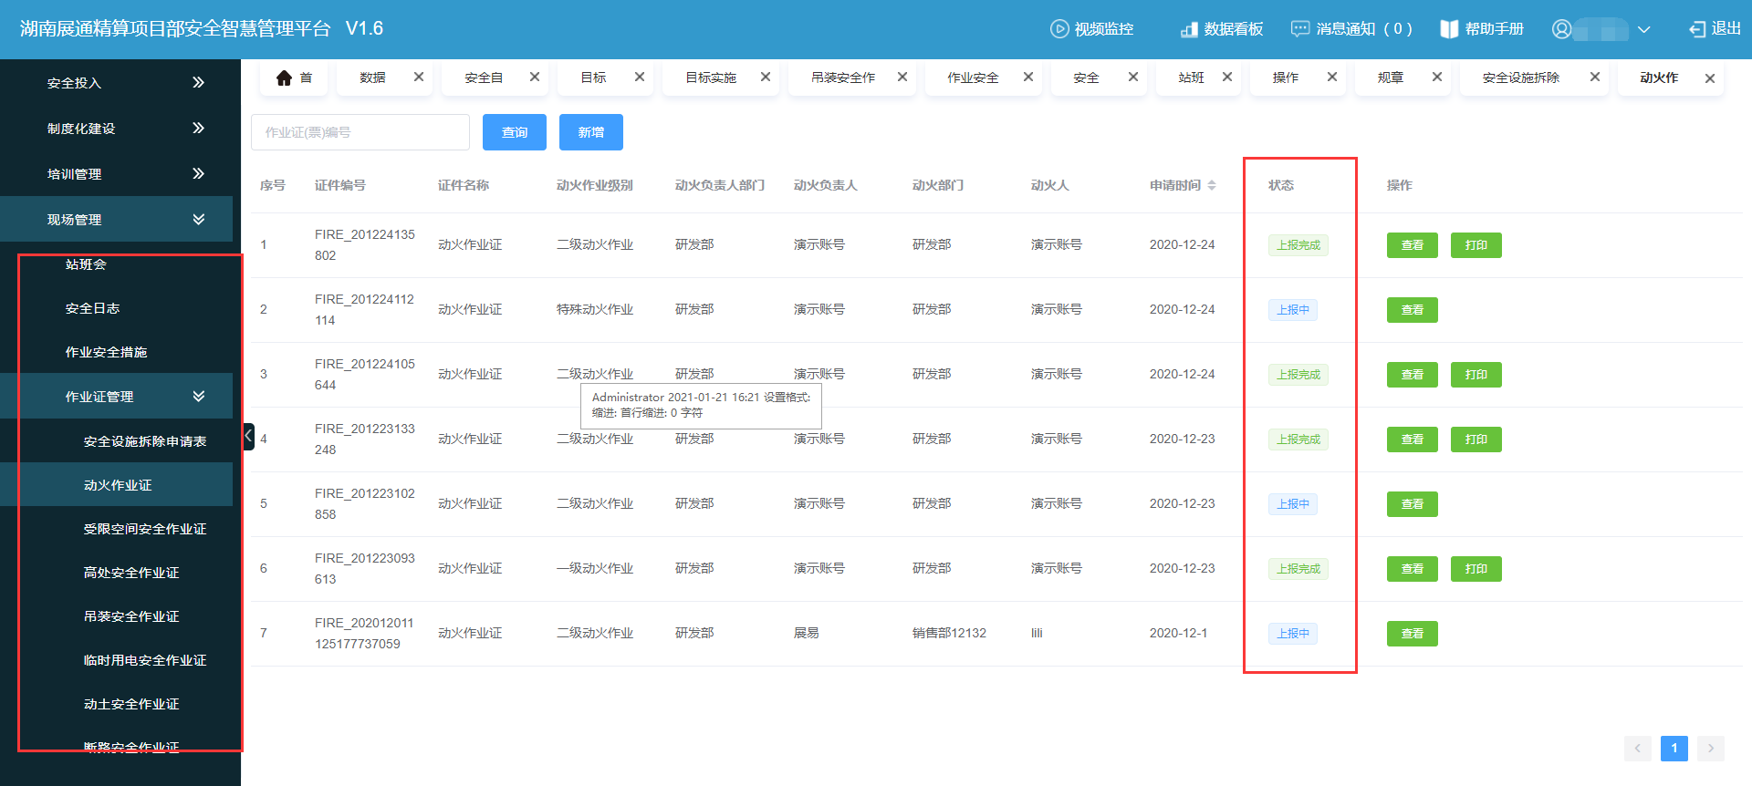
Task: Click the 新增 add button
Action: coord(591,132)
